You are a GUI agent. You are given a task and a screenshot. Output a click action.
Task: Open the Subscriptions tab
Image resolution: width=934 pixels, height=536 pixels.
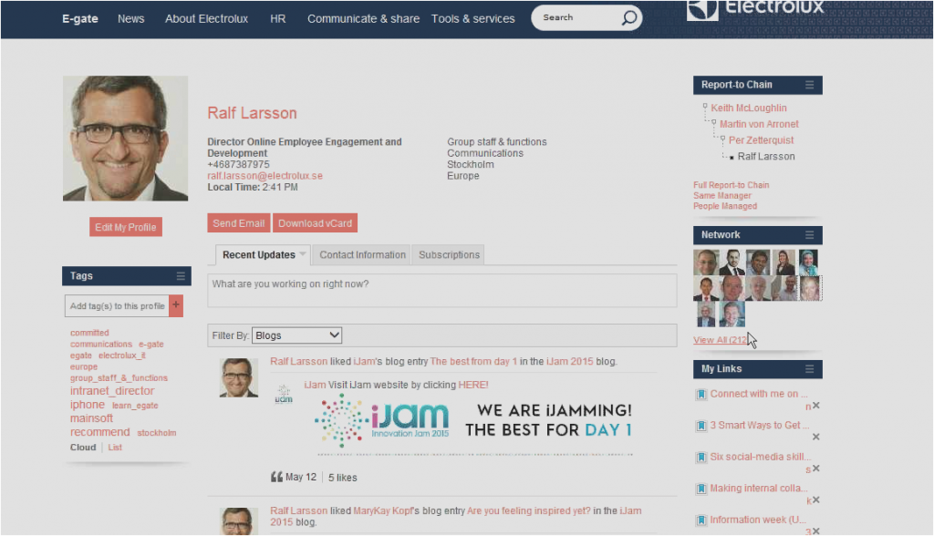coord(449,255)
